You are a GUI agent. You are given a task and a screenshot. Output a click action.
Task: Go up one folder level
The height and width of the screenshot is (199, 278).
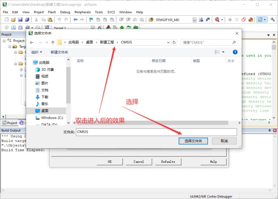53,42
